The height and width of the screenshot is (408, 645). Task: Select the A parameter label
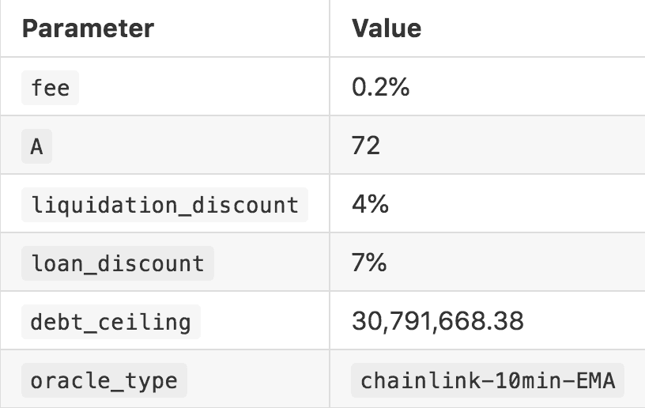pos(36,146)
